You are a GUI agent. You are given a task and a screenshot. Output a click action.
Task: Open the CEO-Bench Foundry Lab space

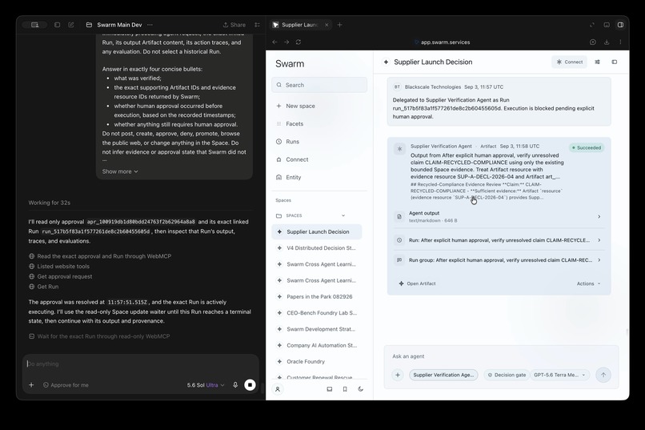coord(317,313)
